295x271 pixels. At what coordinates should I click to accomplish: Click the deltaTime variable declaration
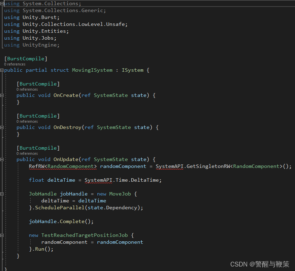tap(61, 180)
